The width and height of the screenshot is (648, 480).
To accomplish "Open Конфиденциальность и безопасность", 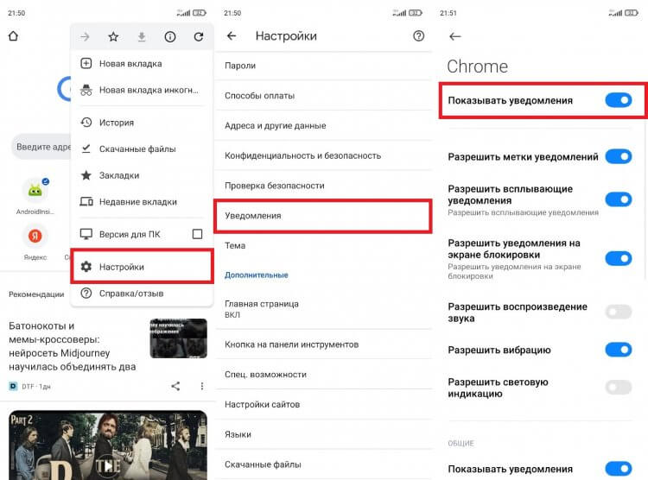I will click(x=323, y=155).
